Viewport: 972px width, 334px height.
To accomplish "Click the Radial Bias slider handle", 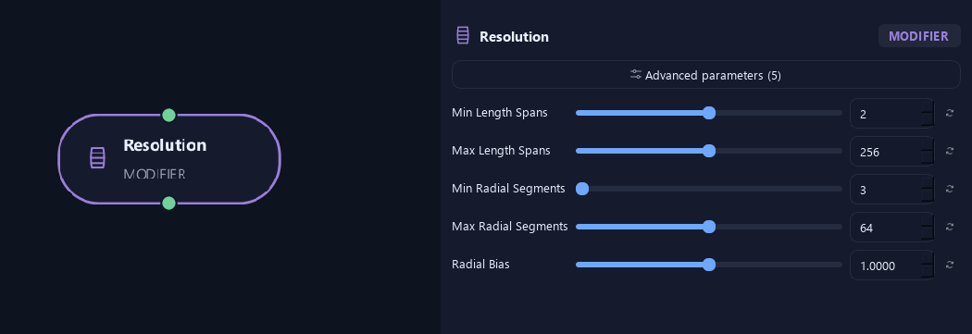I will pos(709,265).
